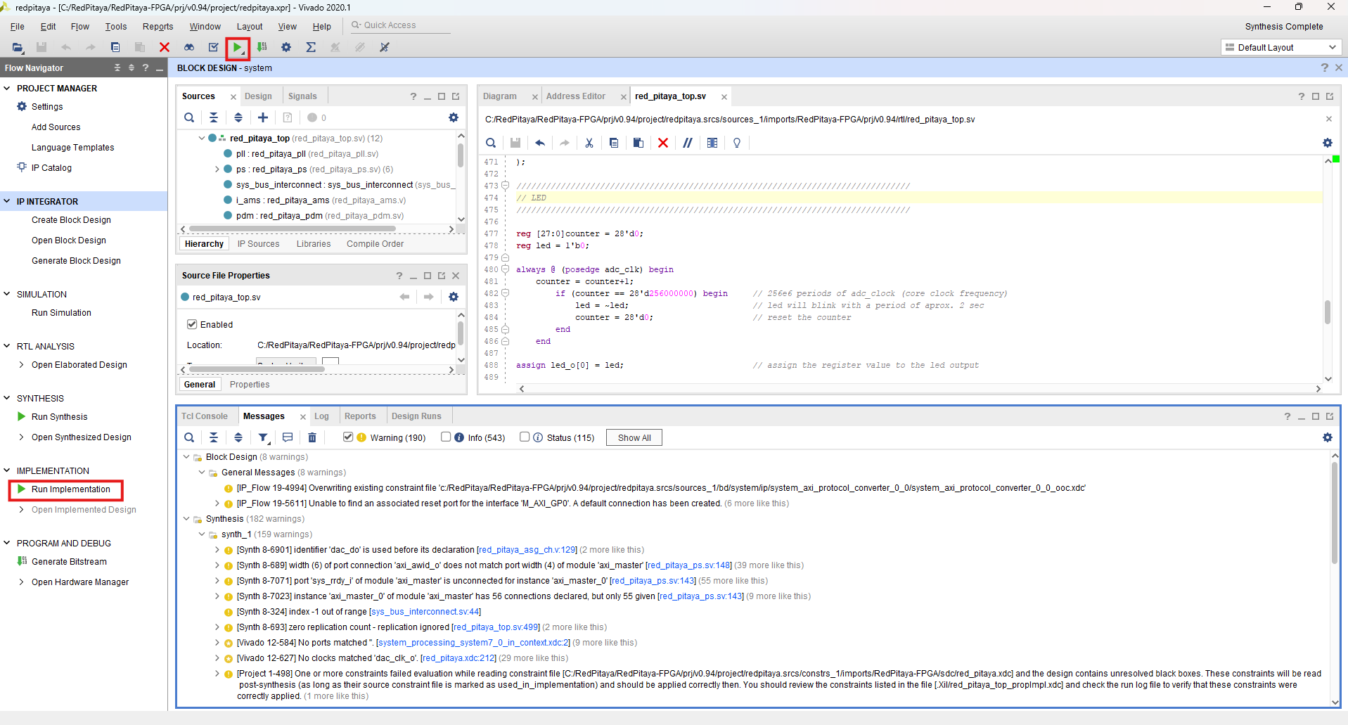Open red_pitaya_top.sv:499 source link

coord(495,627)
